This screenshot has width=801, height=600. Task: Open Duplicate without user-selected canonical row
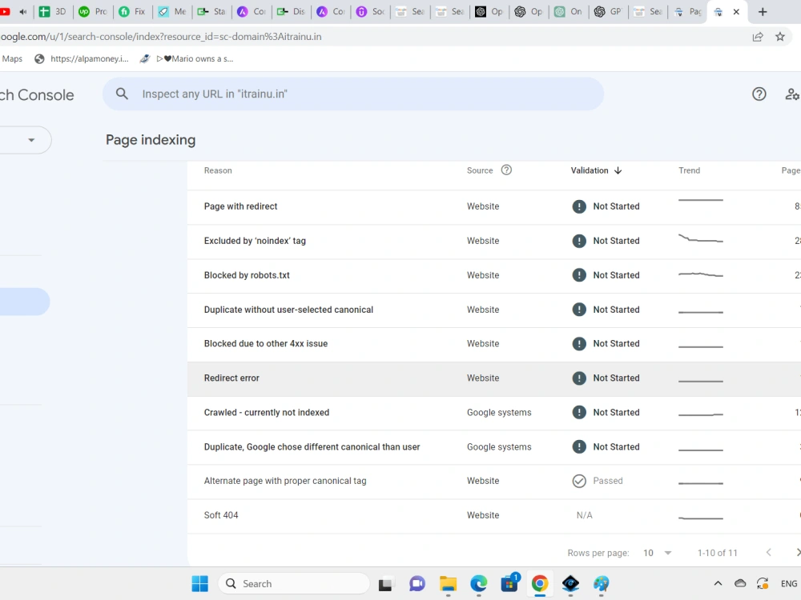click(494, 310)
